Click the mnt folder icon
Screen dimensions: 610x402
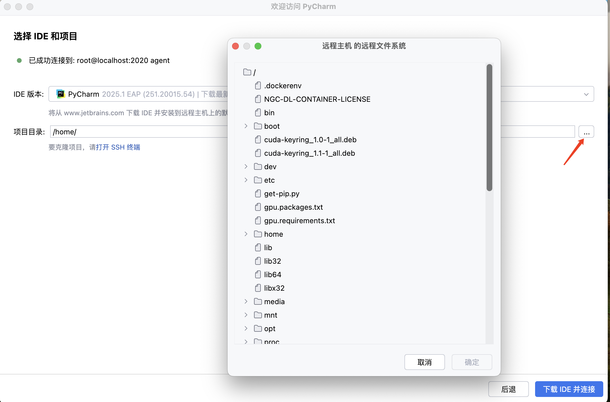(258, 315)
